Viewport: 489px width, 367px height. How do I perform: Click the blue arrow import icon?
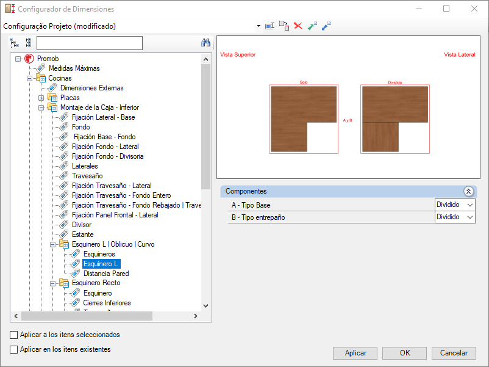click(326, 26)
